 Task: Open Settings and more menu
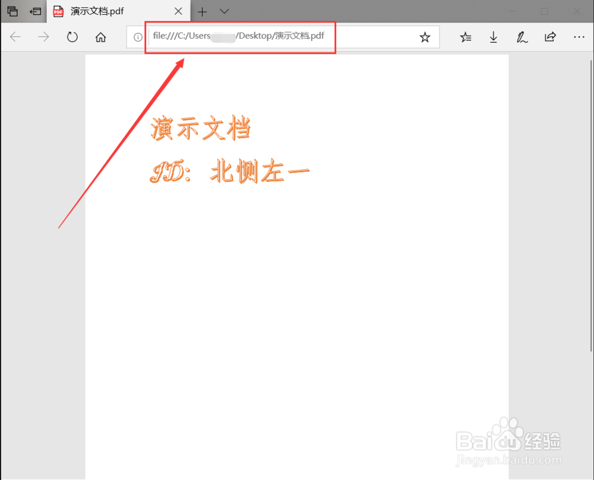coord(579,37)
